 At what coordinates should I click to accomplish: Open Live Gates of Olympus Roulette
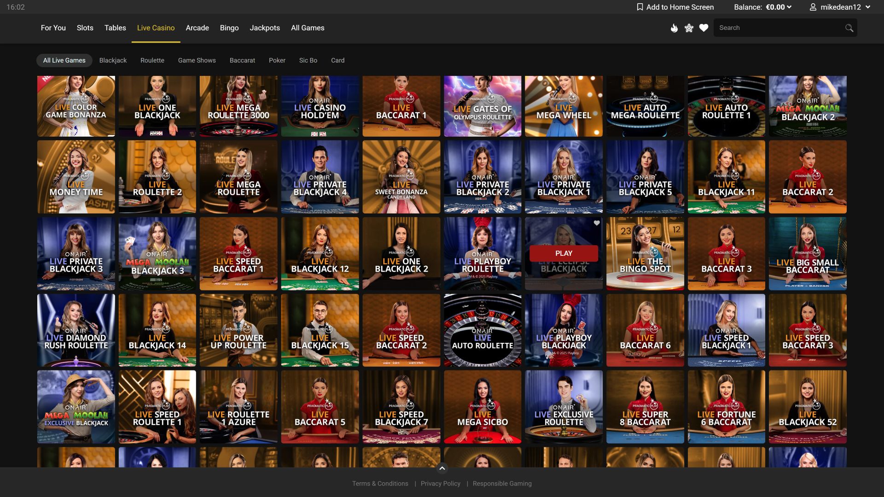click(x=483, y=106)
